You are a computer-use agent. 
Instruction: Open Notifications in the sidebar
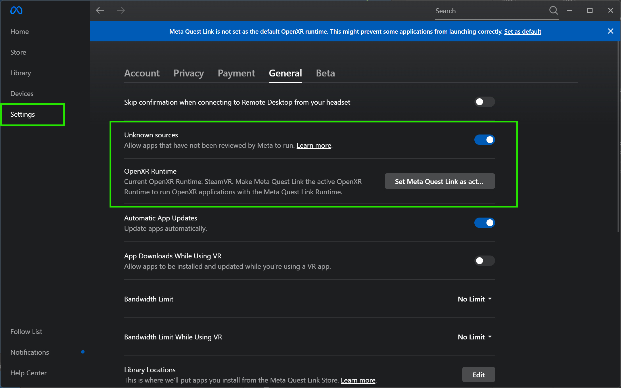coord(30,352)
